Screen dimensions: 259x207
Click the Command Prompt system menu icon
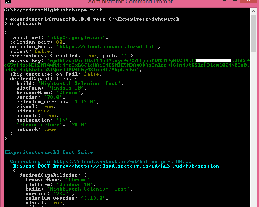coord(8,2)
